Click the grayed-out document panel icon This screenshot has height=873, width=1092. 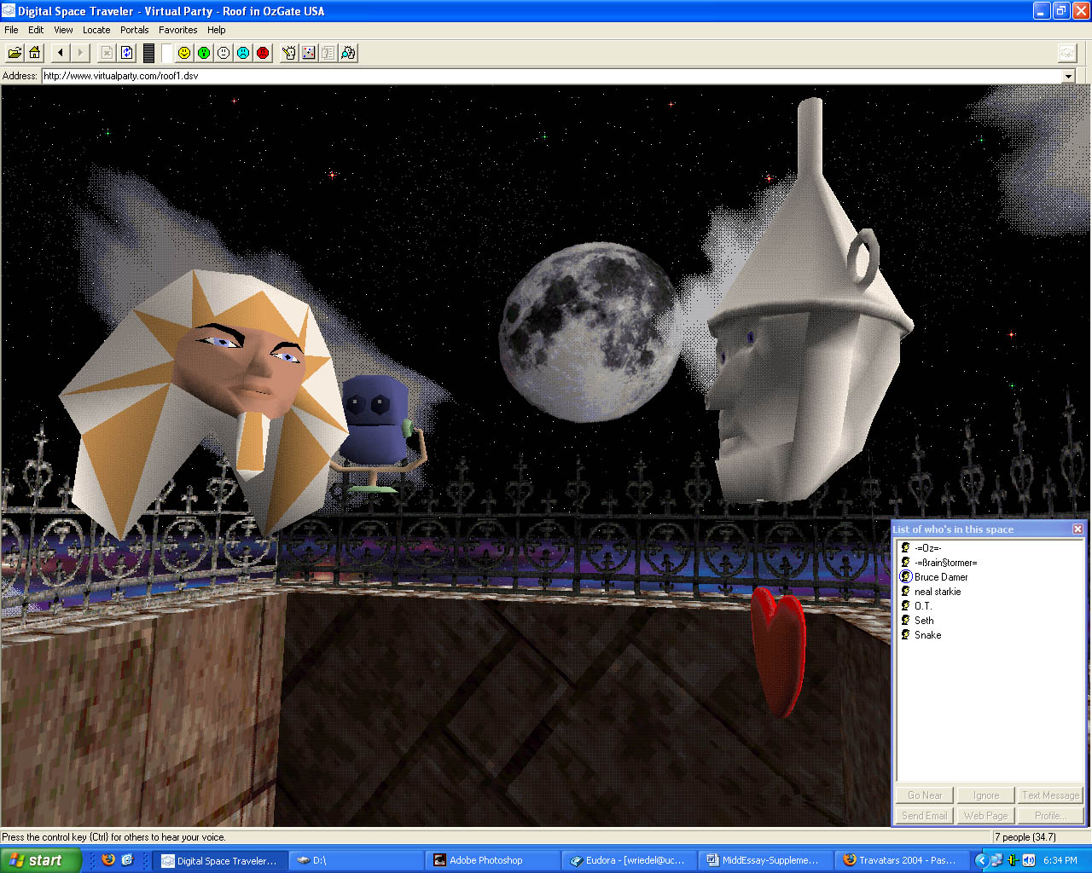pyautogui.click(x=328, y=53)
